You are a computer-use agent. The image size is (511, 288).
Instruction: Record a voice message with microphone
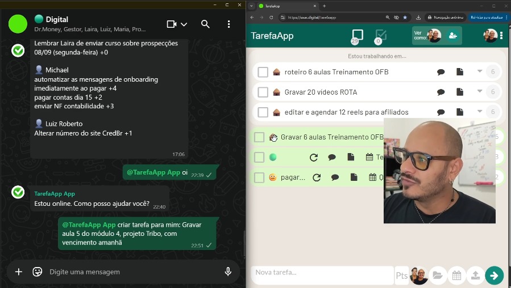pos(228,272)
